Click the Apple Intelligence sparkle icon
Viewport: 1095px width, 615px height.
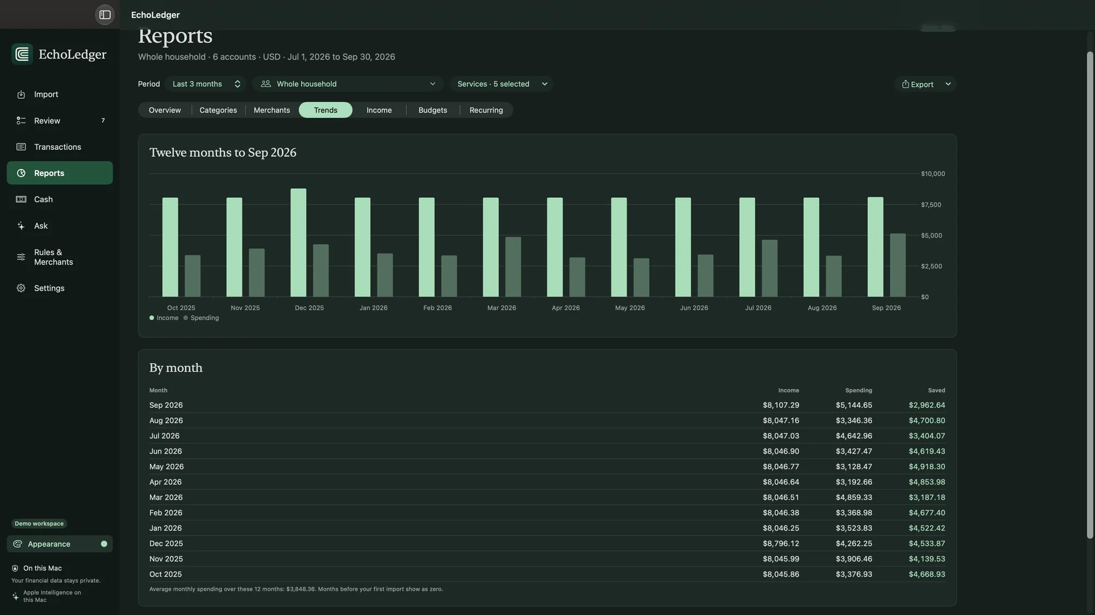coord(15,596)
